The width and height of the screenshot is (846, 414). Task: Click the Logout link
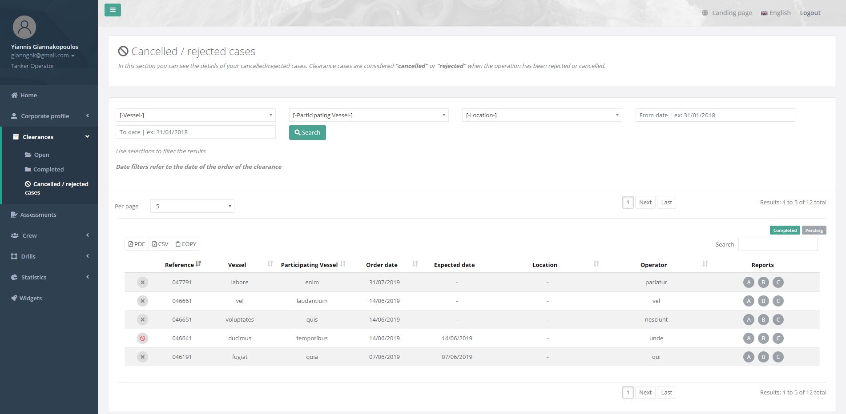click(810, 13)
